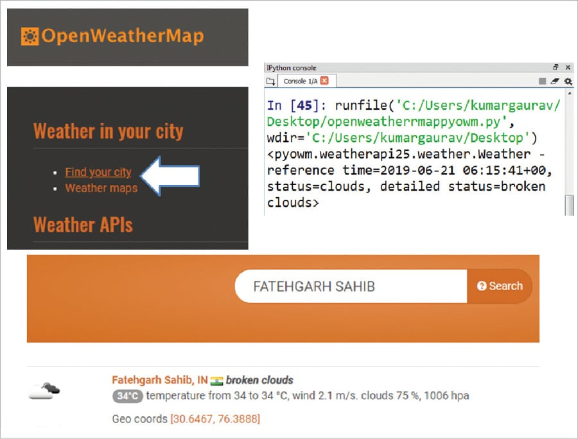Viewport: 578px width, 439px height.
Task: Close the IPython console pane
Action: point(568,67)
